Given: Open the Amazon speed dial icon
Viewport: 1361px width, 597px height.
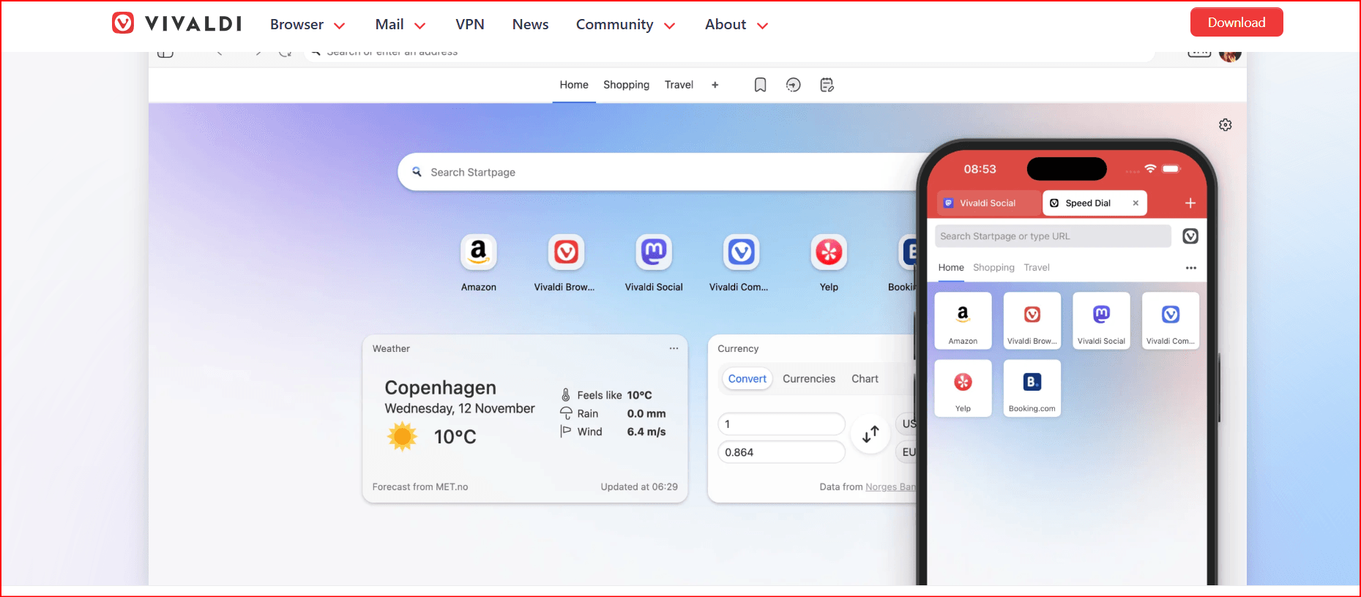Looking at the screenshot, I should [478, 252].
